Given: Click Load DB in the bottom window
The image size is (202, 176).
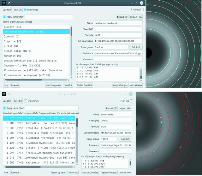Looking at the screenshot, I should 7,101.
